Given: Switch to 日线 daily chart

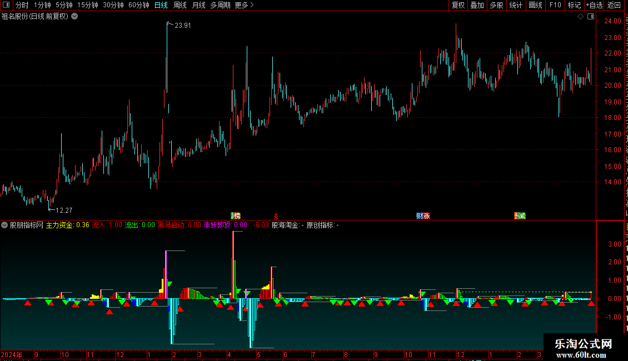Looking at the screenshot, I should (161, 5).
